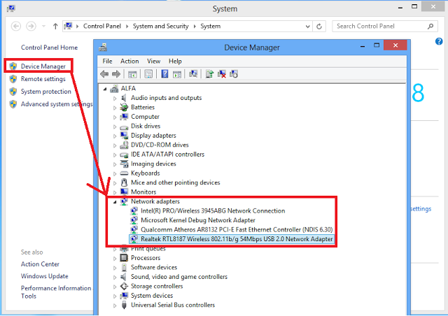448x316 pixels.
Task: Expand IDE ATA/ATAPI controllers
Action: click(115, 155)
